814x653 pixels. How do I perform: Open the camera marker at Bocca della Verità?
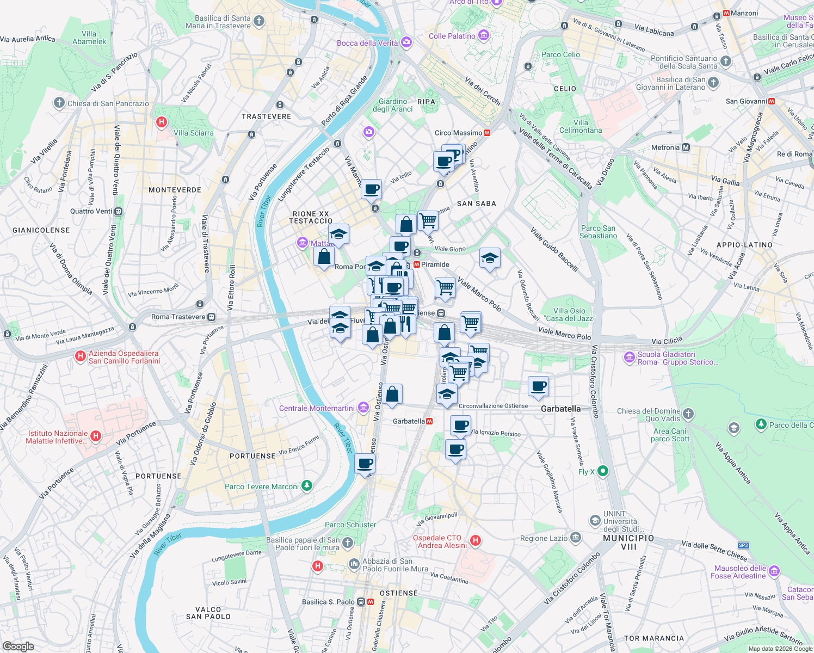tap(405, 42)
